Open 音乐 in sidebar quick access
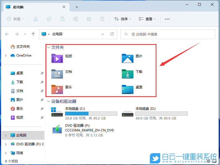 click(x=17, y=109)
